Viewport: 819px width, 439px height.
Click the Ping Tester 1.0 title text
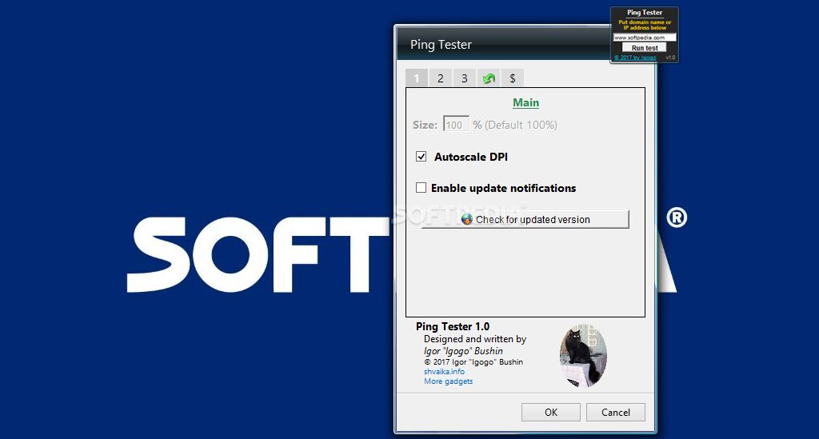coord(453,327)
